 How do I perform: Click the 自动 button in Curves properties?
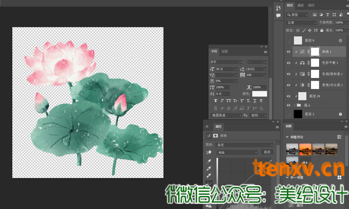[267, 152]
